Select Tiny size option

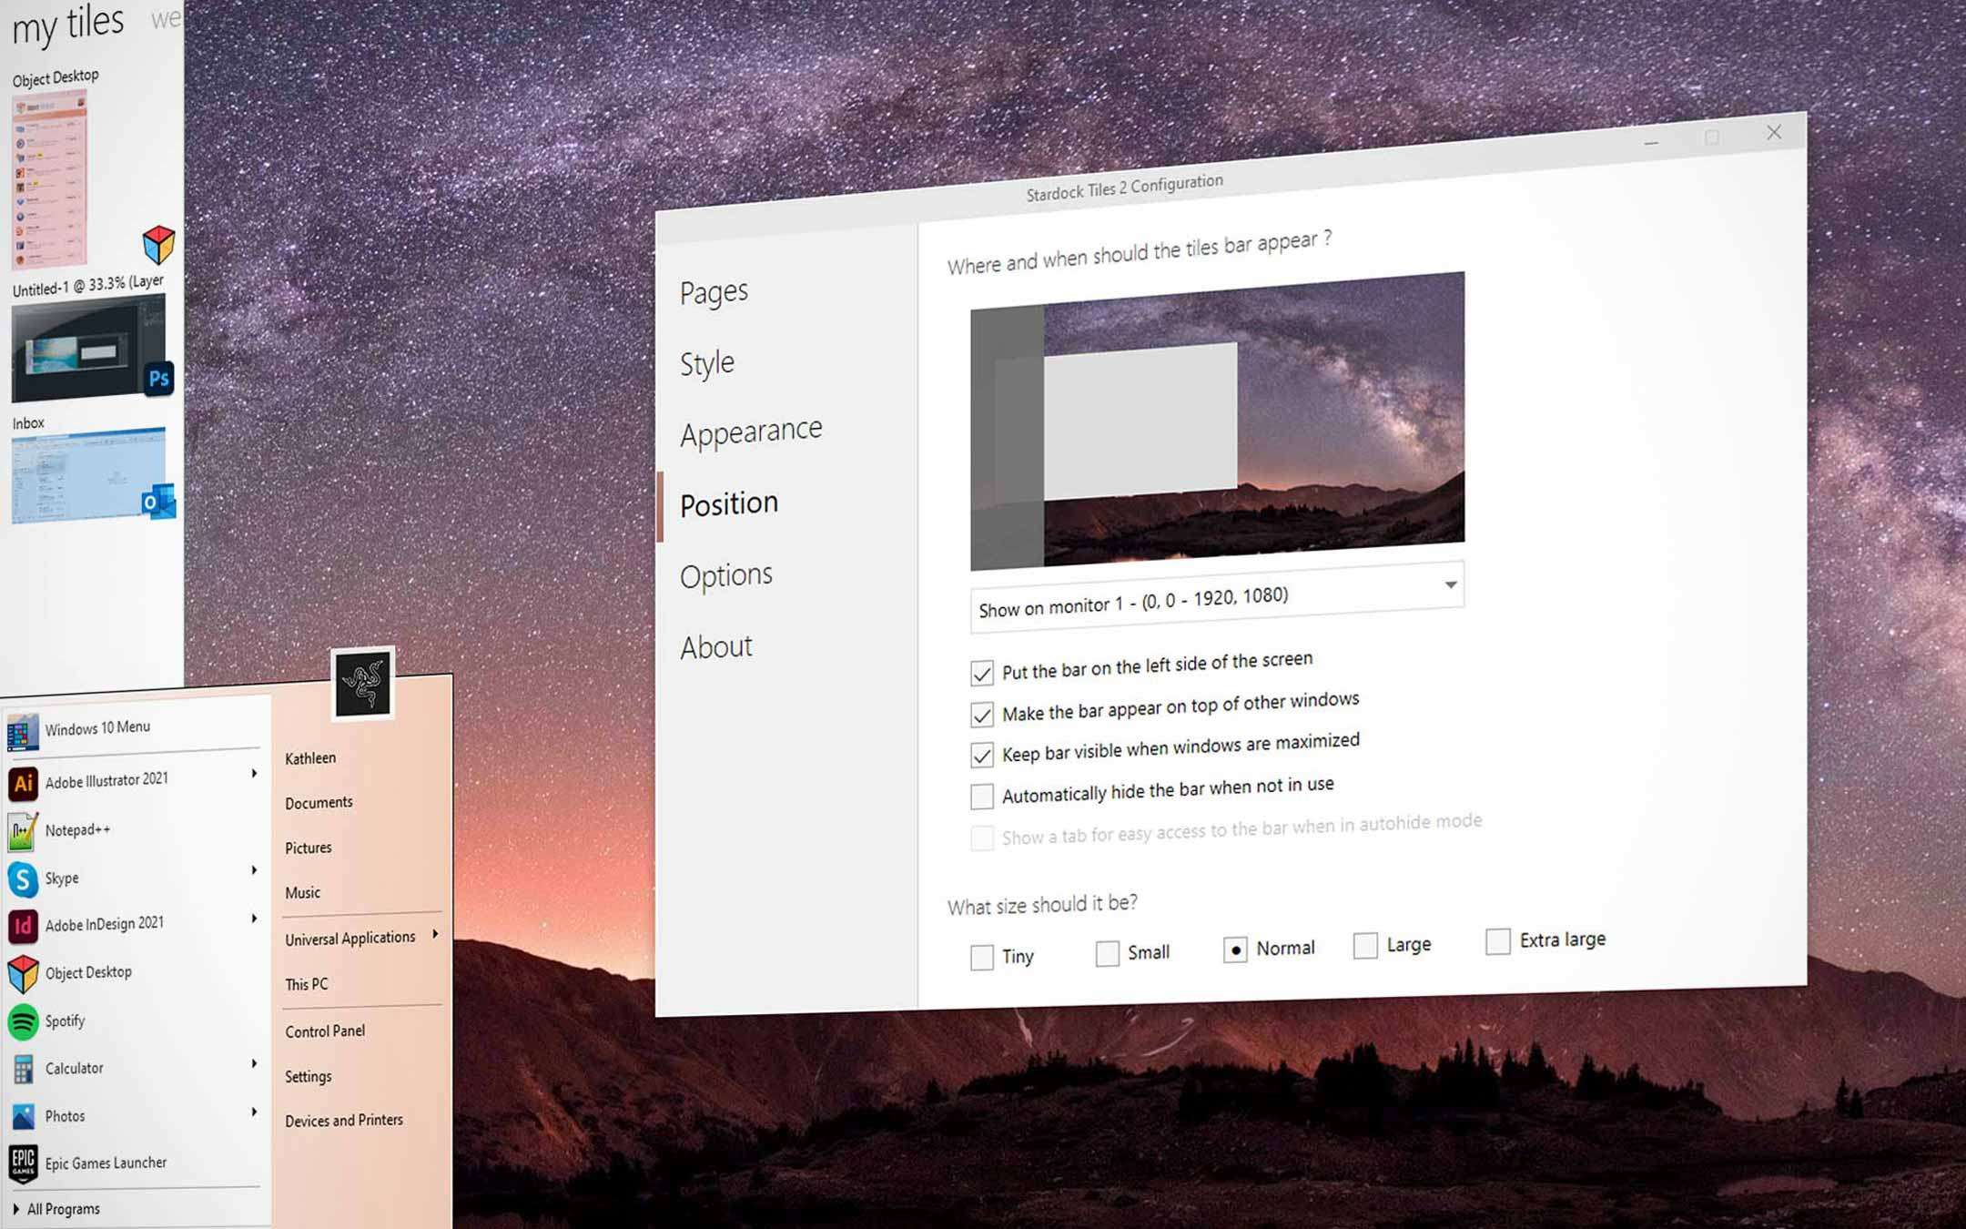point(981,958)
